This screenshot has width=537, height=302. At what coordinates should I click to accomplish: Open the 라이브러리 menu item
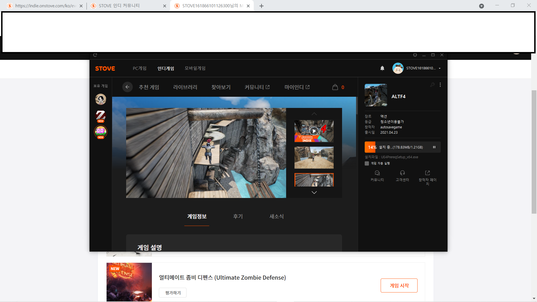(185, 87)
